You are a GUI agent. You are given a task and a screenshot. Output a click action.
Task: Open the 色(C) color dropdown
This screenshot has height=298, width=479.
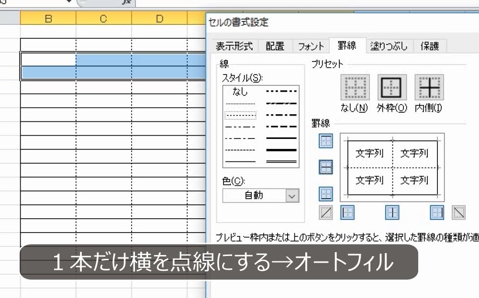[x=292, y=194]
